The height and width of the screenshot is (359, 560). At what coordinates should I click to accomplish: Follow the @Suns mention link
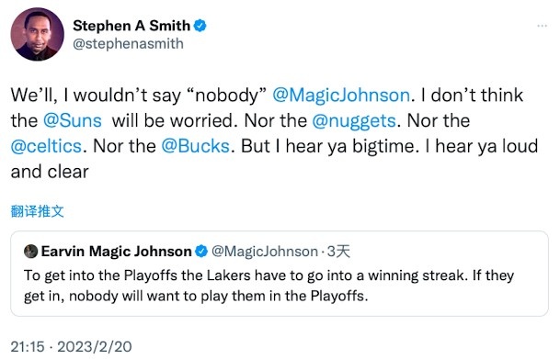coord(73,121)
